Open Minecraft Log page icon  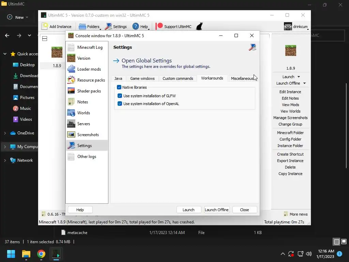coord(71,47)
